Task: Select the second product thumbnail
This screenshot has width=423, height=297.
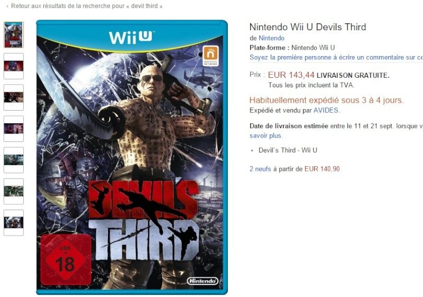Action: [14, 66]
